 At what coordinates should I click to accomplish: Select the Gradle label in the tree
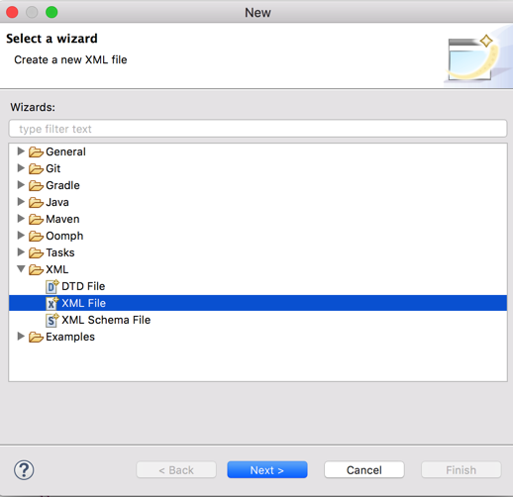[62, 185]
